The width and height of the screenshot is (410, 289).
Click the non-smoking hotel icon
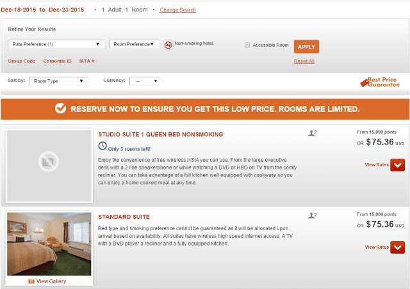[168, 45]
